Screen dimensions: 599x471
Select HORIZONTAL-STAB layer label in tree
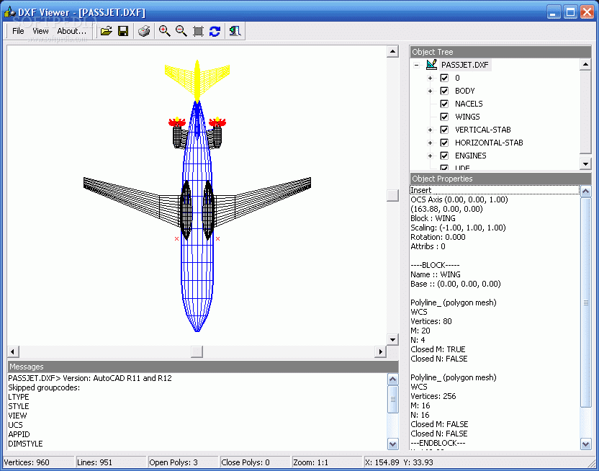click(489, 143)
